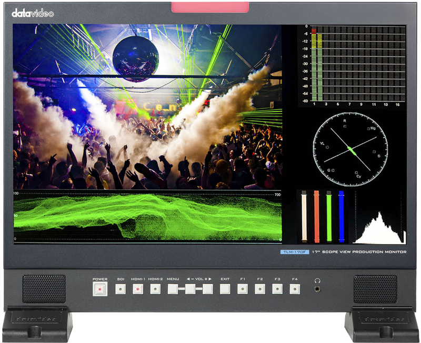Select the HDMI-2 input button

click(155, 289)
